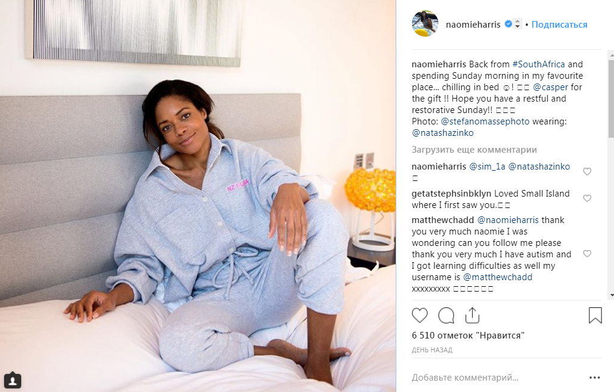Click verified badge next to naomieharris

pos(508,24)
